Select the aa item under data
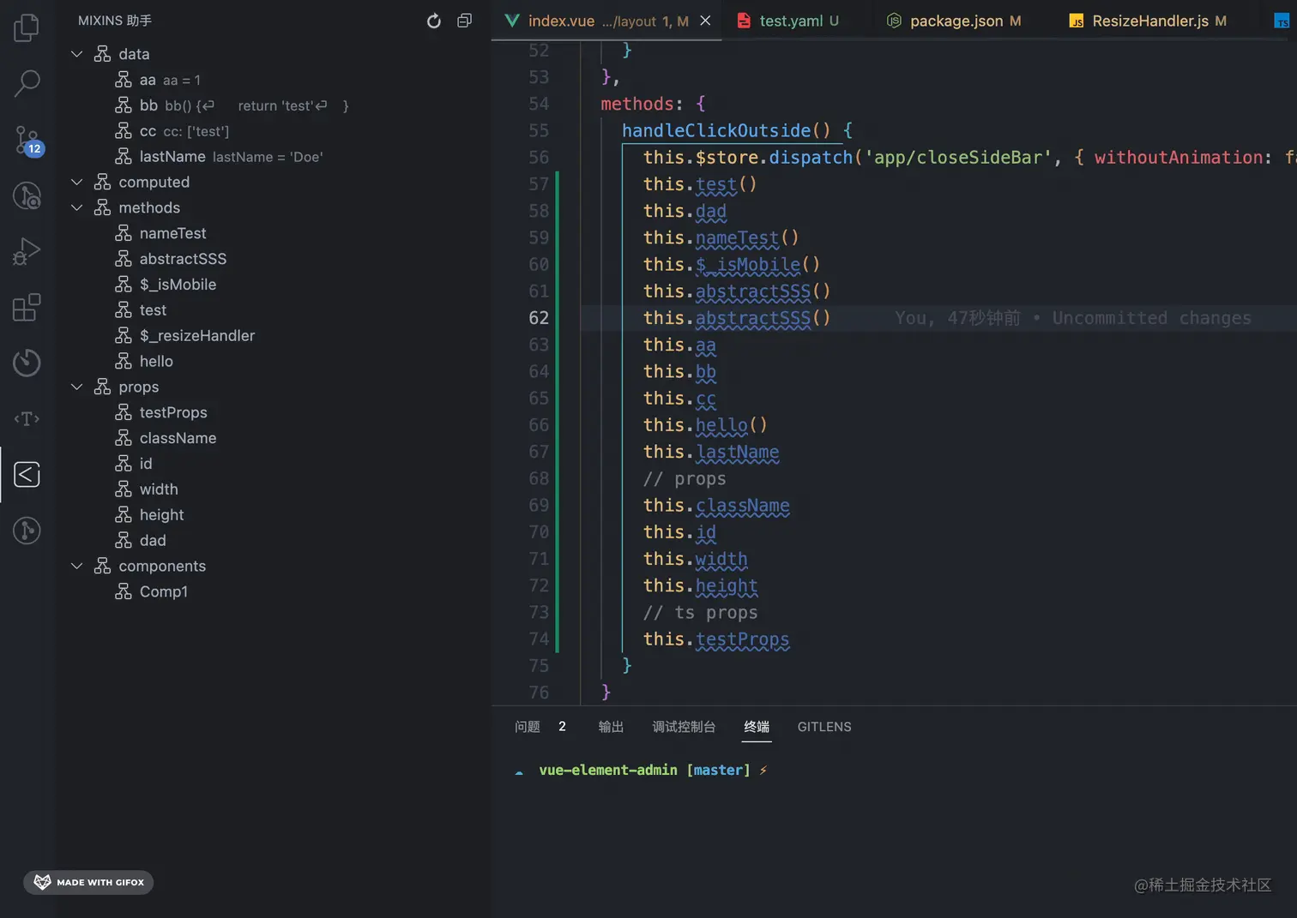Image resolution: width=1297 pixels, height=918 pixels. click(273, 80)
